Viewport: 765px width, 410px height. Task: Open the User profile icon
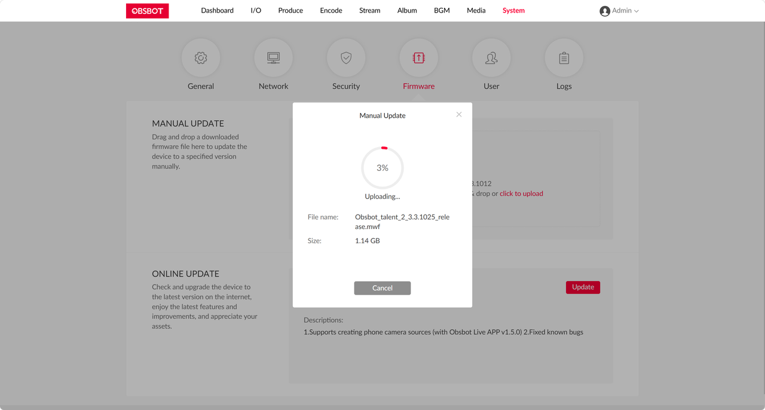pos(491,58)
